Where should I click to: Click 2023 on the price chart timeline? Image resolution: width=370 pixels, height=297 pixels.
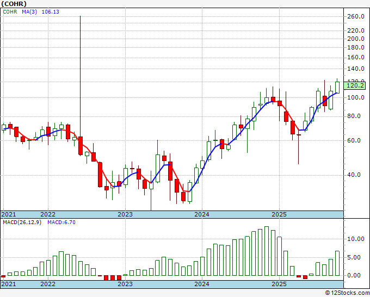point(125,214)
